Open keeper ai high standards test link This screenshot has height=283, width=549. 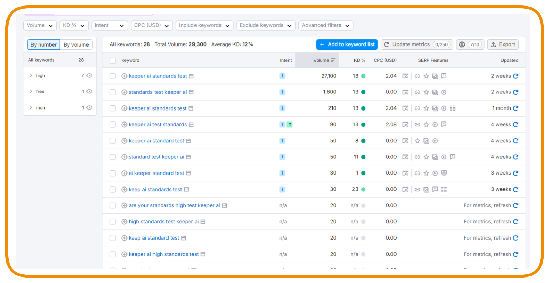[x=164, y=254]
